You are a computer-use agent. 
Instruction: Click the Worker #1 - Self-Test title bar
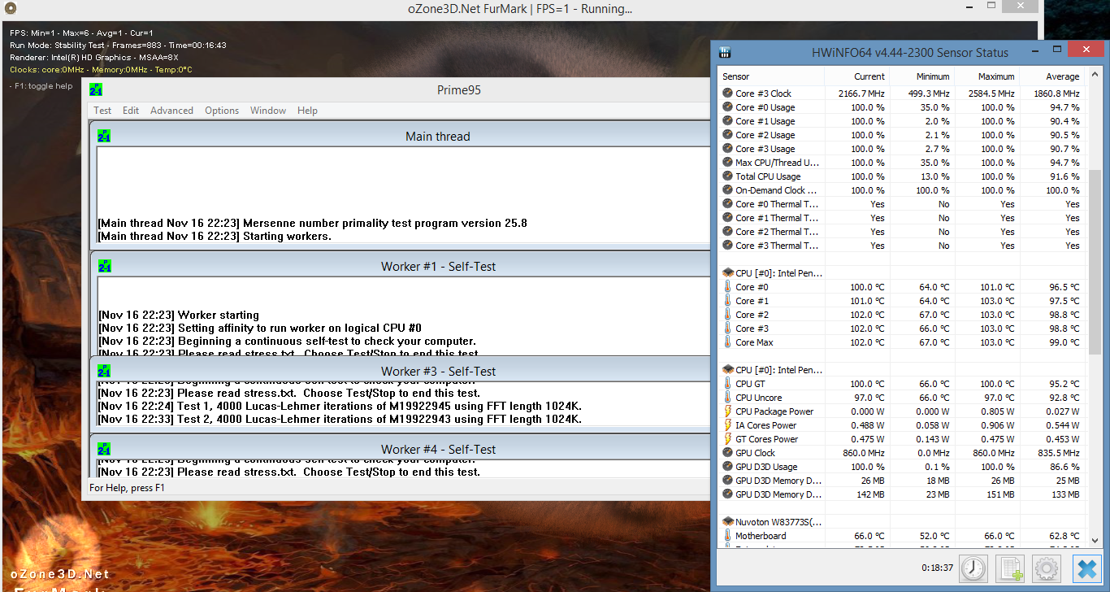[398, 266]
